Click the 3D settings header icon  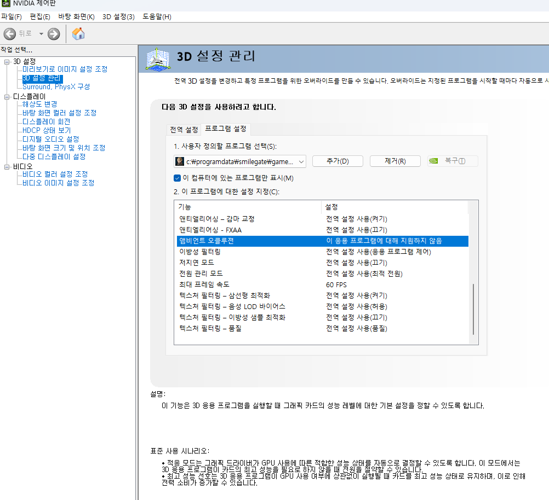point(158,60)
